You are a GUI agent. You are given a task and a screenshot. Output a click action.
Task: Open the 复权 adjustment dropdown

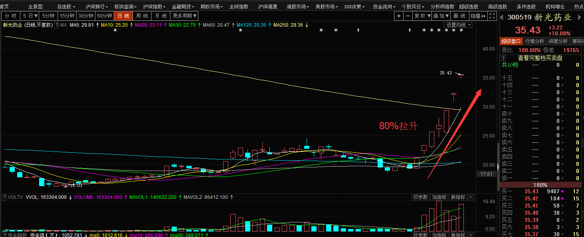pyautogui.click(x=422, y=16)
